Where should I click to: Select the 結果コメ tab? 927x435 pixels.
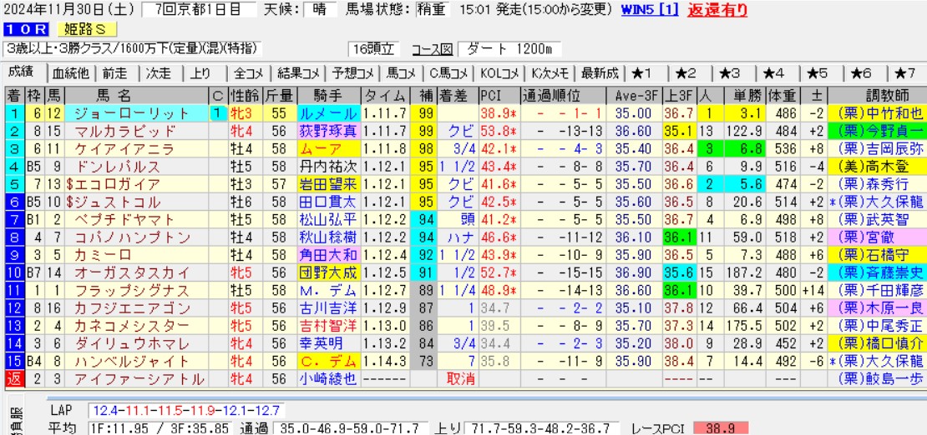(299, 72)
